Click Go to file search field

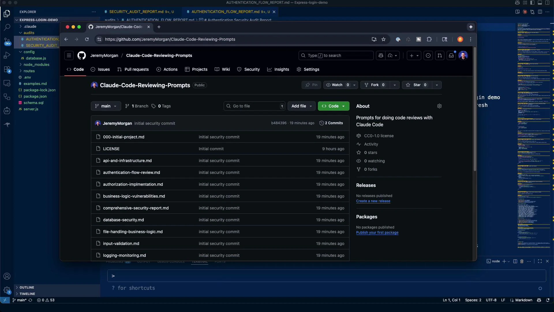pyautogui.click(x=254, y=106)
